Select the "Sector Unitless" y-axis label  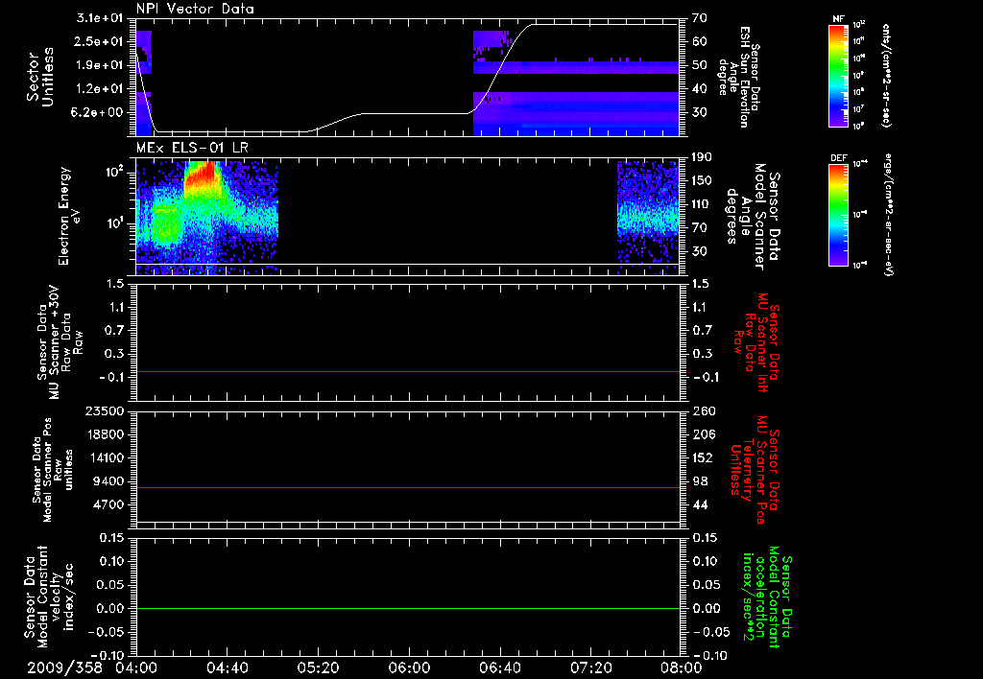pyautogui.click(x=40, y=77)
